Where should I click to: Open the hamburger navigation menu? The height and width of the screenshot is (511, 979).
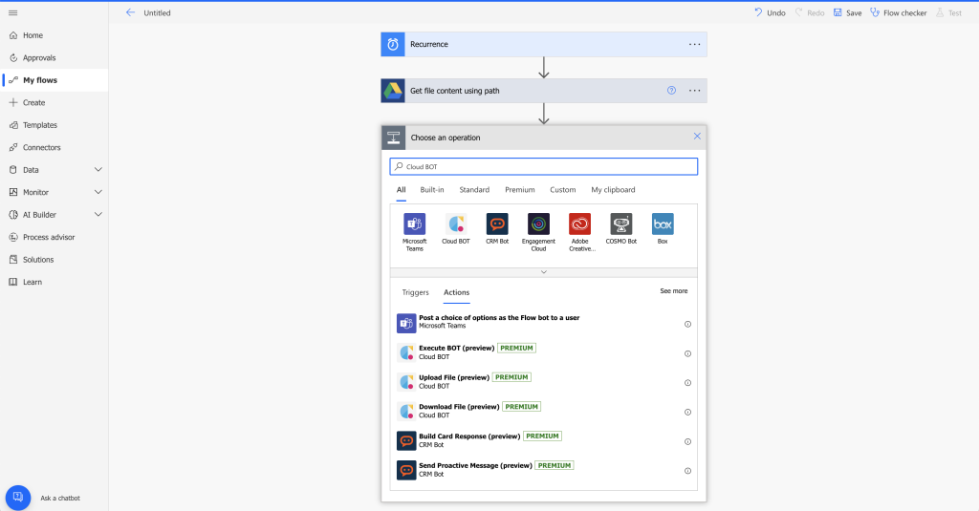(x=13, y=12)
